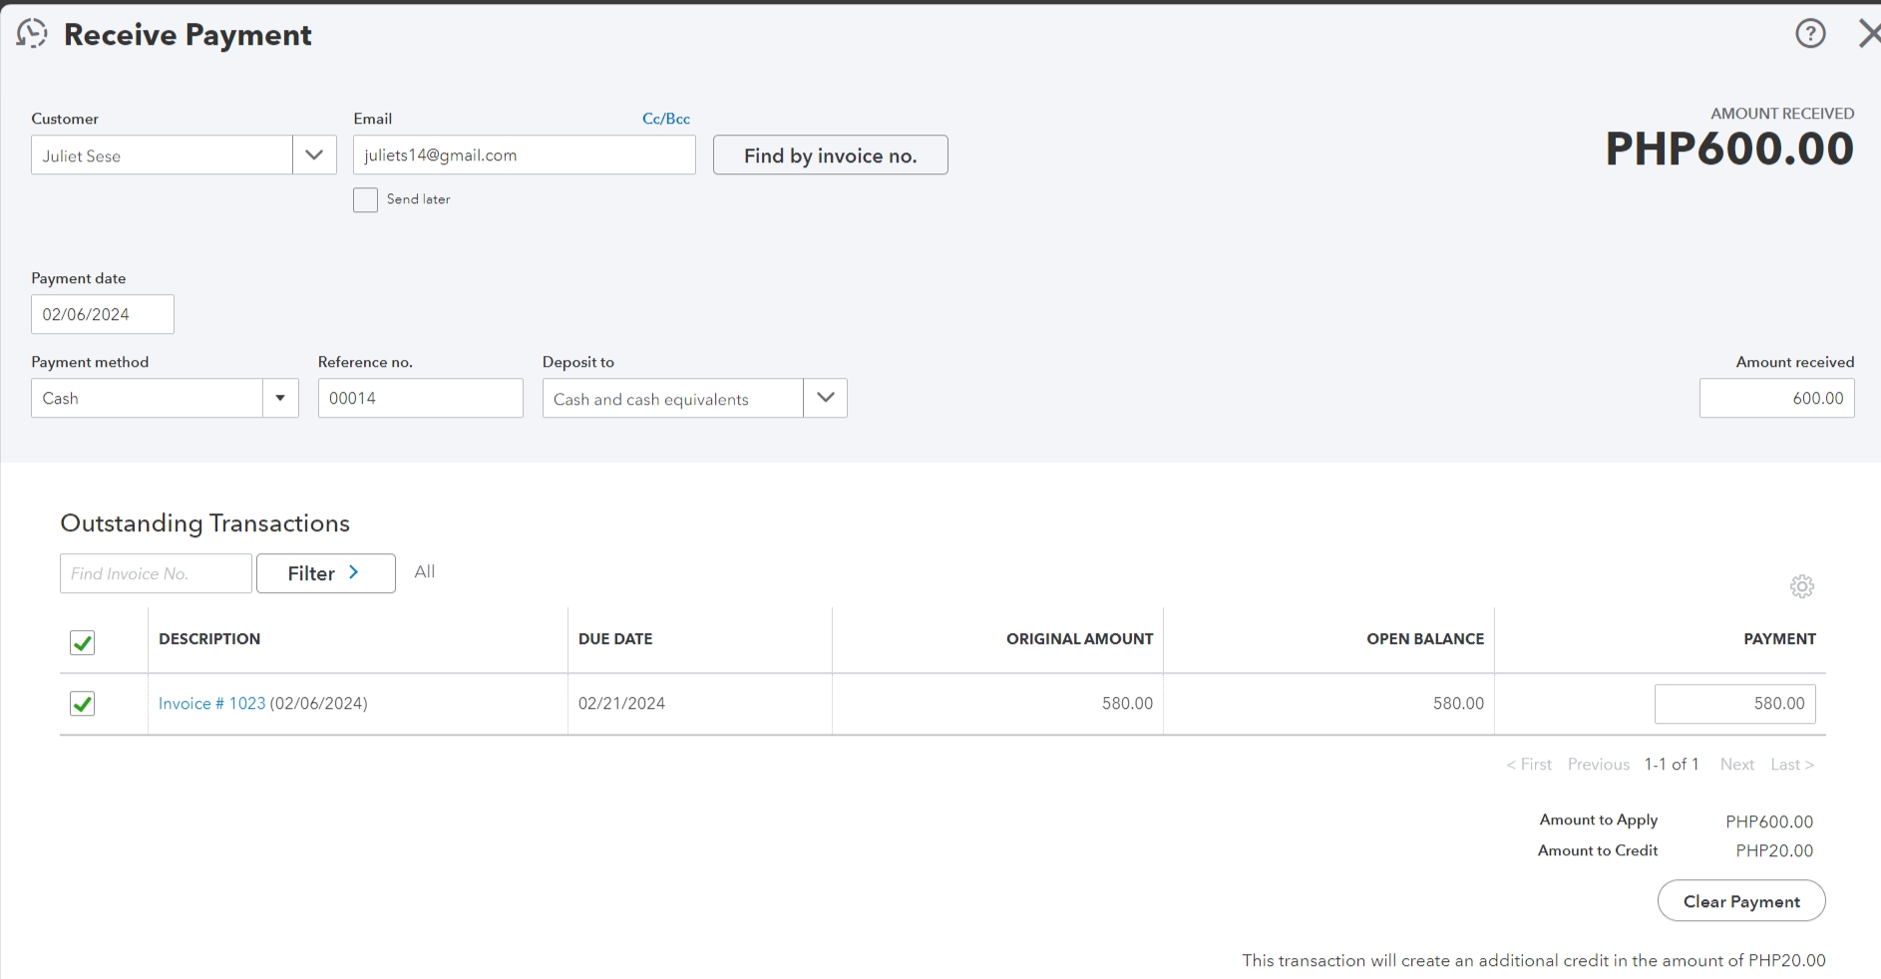Uncheck the Invoice # 1023 row checkbox

pos(83,704)
